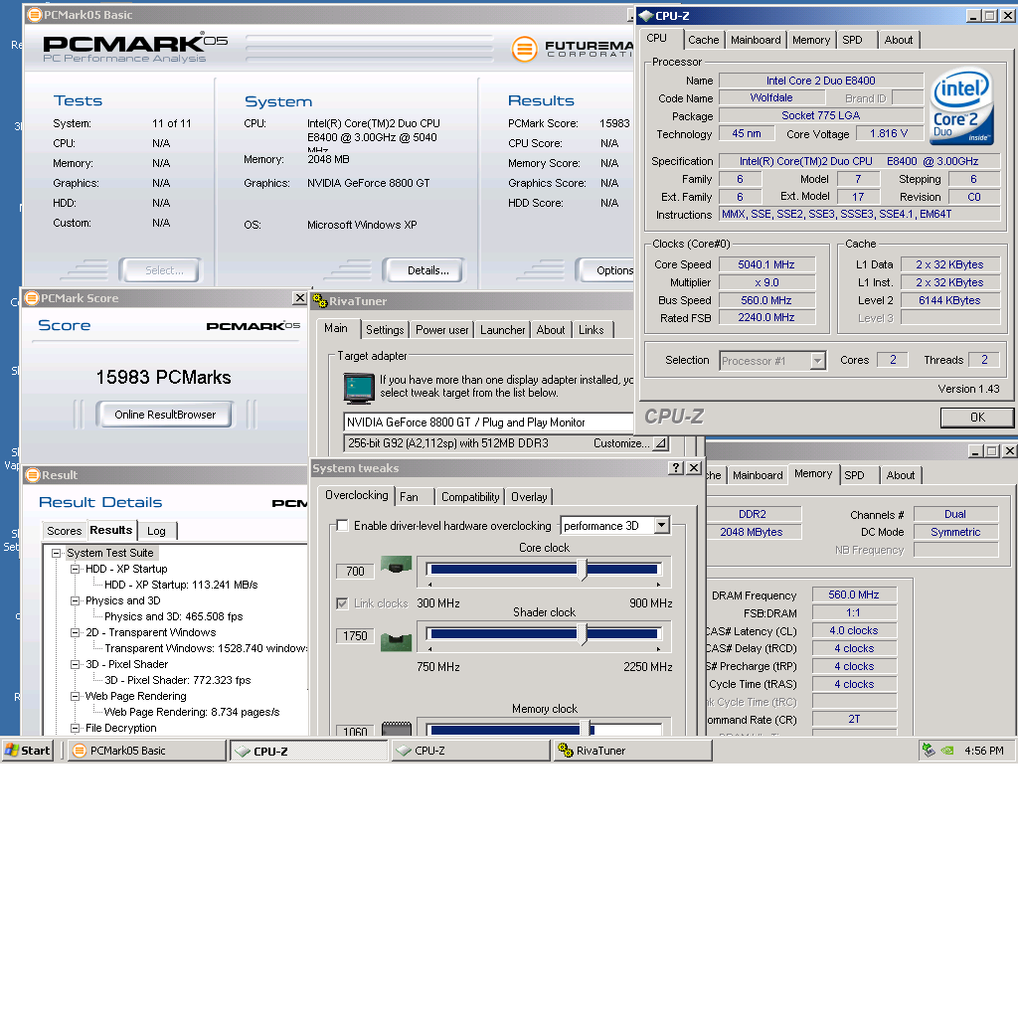Click the network tray icon near the clock

click(929, 751)
